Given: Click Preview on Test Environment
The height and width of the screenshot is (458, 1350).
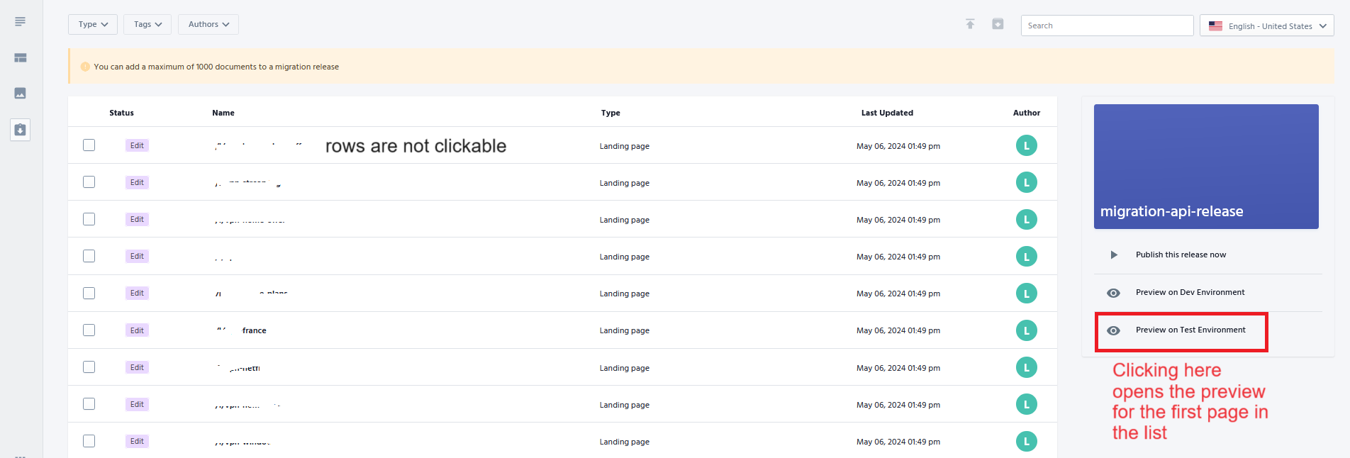Looking at the screenshot, I should [x=1190, y=330].
